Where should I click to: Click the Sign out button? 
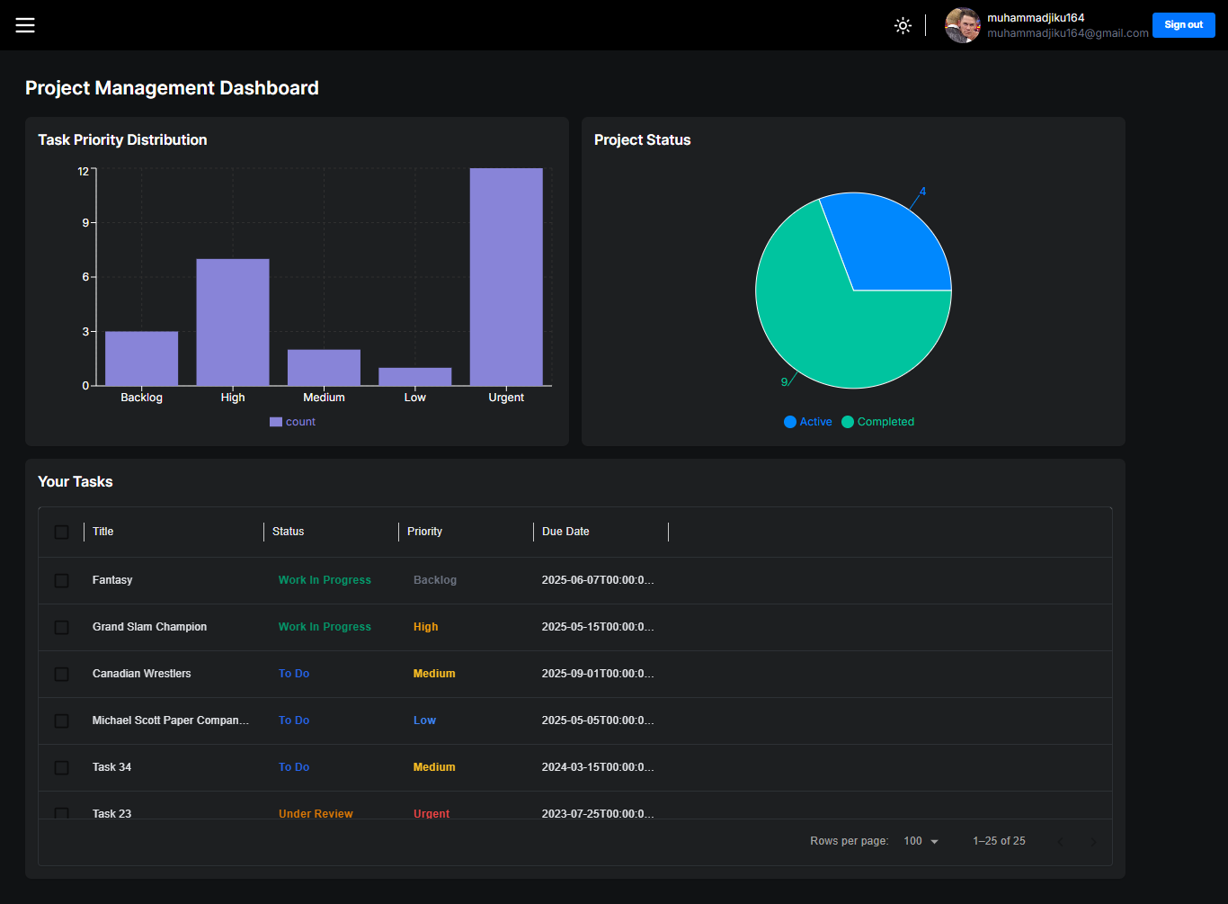tap(1183, 25)
